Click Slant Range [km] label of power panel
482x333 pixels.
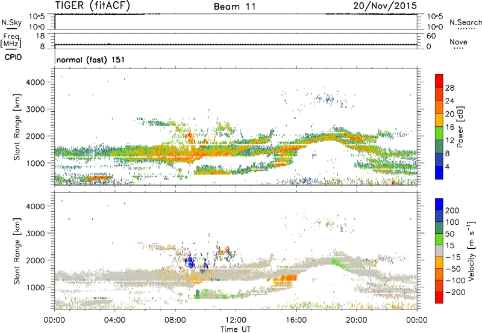click(17, 127)
